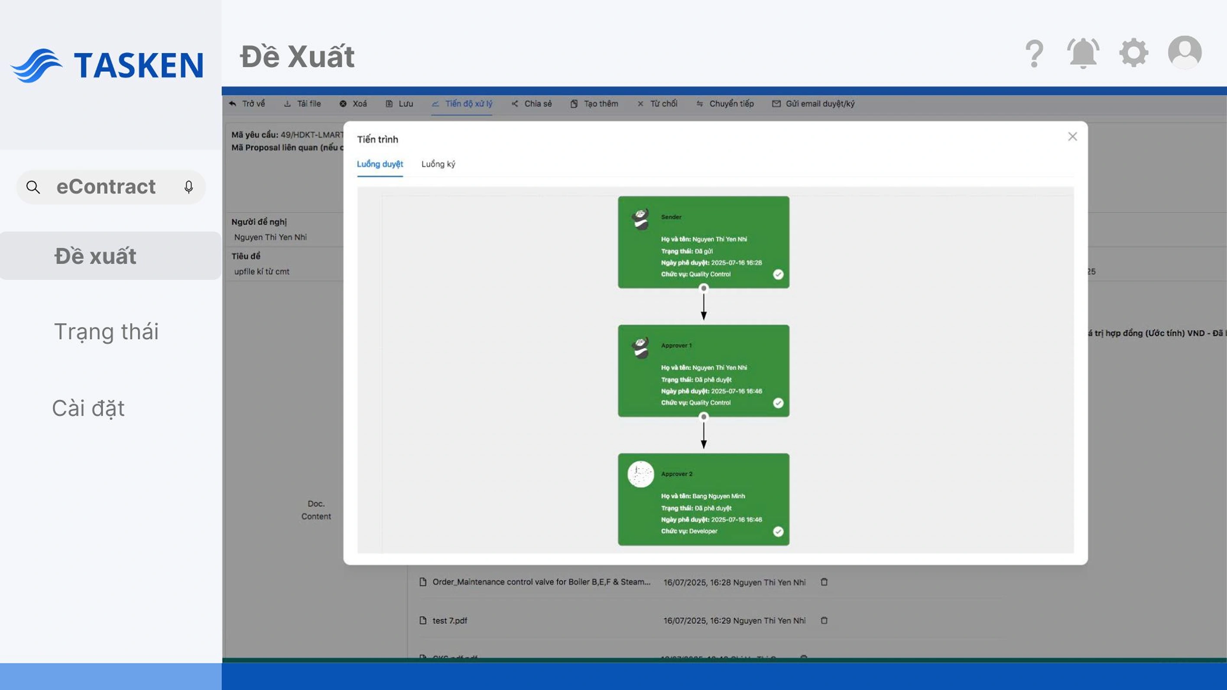This screenshot has height=690, width=1227.
Task: Click Tạo thêm in the toolbar
Action: coord(594,104)
